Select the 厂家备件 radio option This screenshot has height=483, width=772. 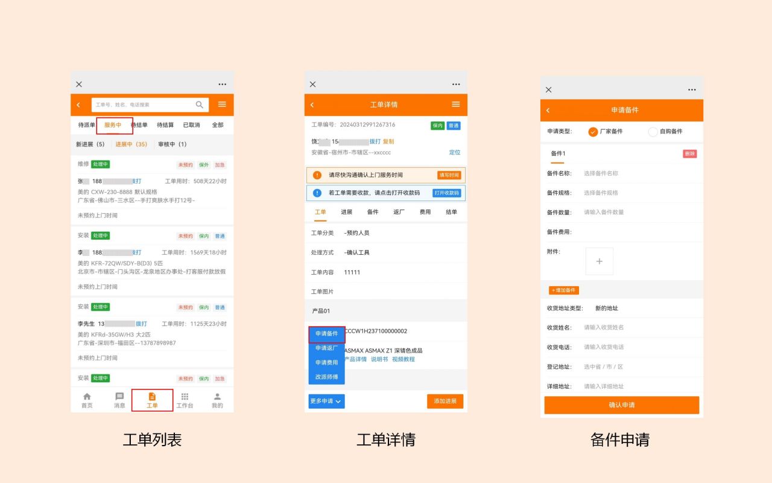[x=593, y=132]
